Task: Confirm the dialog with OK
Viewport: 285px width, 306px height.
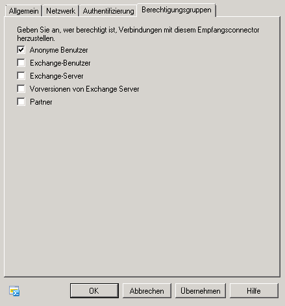Action: 94,291
